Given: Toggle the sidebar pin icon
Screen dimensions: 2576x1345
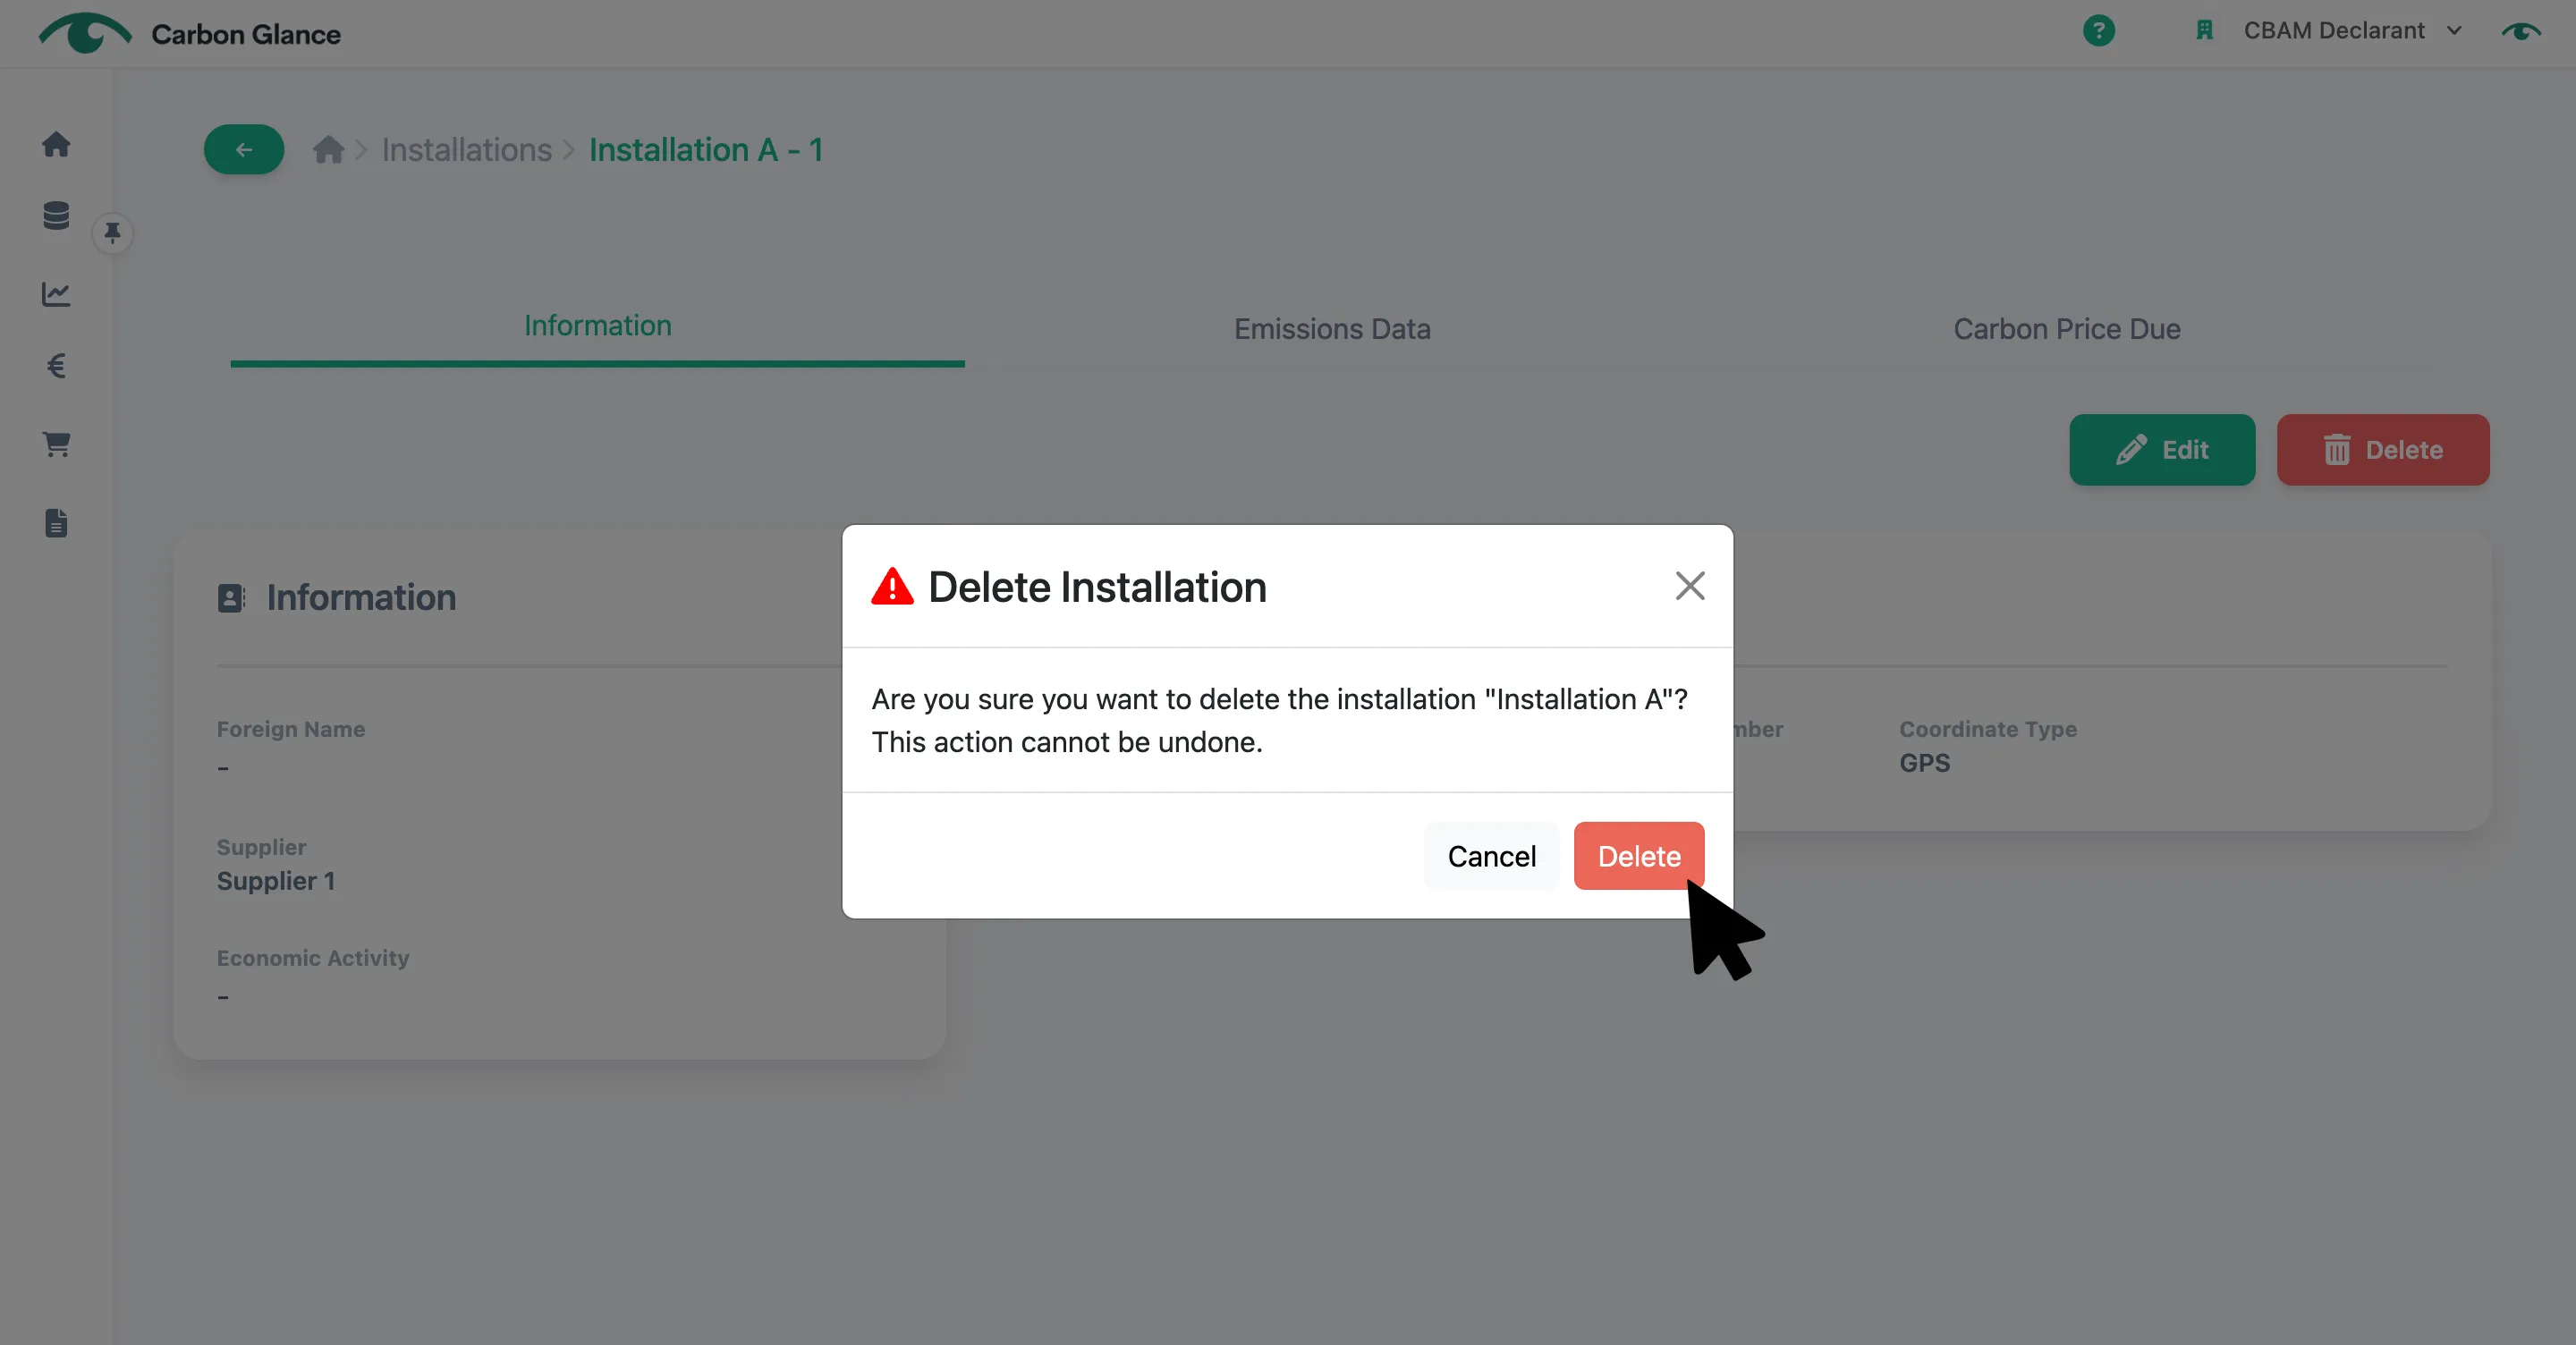Looking at the screenshot, I should click(x=112, y=233).
